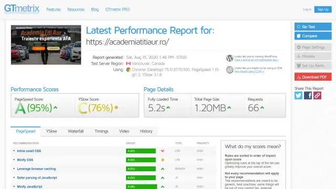Click the PRIORITY column header
Viewport: 336px width, 189px height.
point(203,143)
